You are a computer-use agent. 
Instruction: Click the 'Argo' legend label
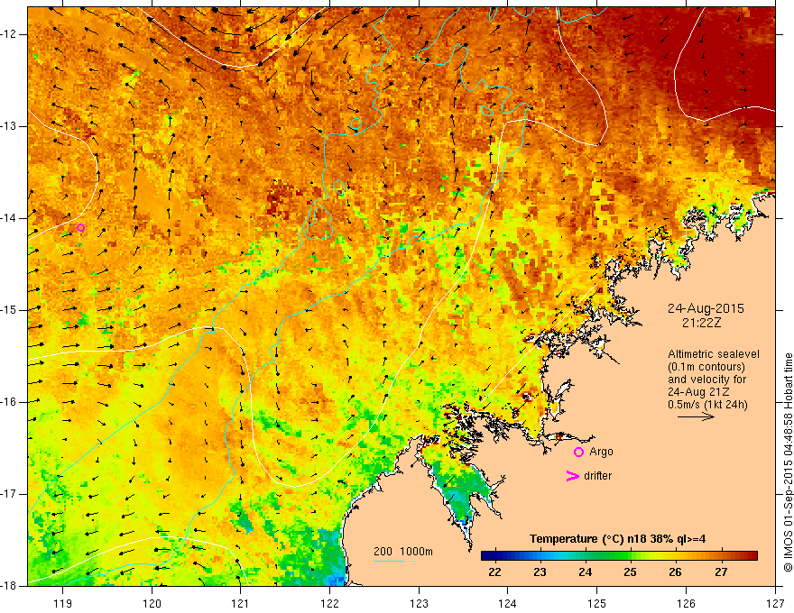(x=601, y=452)
